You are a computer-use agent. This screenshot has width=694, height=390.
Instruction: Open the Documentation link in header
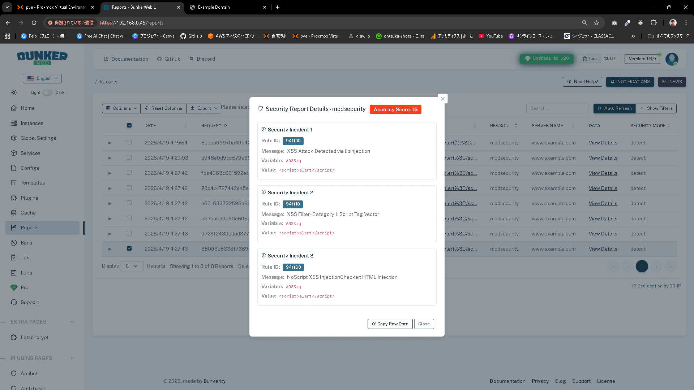pos(126,59)
